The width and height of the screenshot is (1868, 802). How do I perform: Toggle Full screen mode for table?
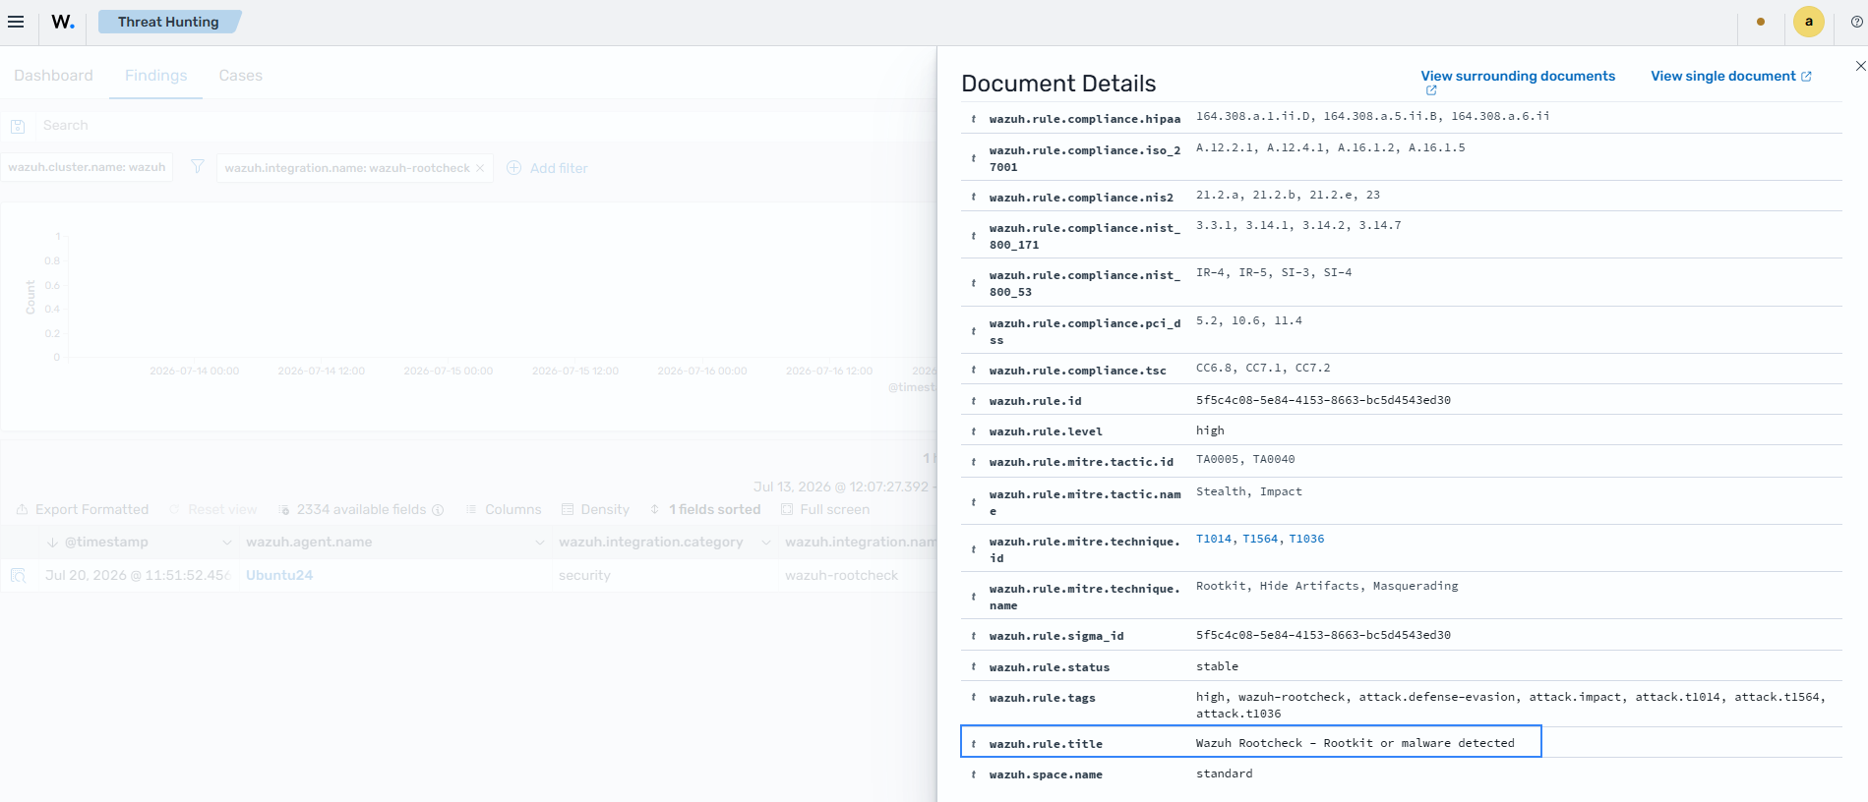click(x=825, y=510)
